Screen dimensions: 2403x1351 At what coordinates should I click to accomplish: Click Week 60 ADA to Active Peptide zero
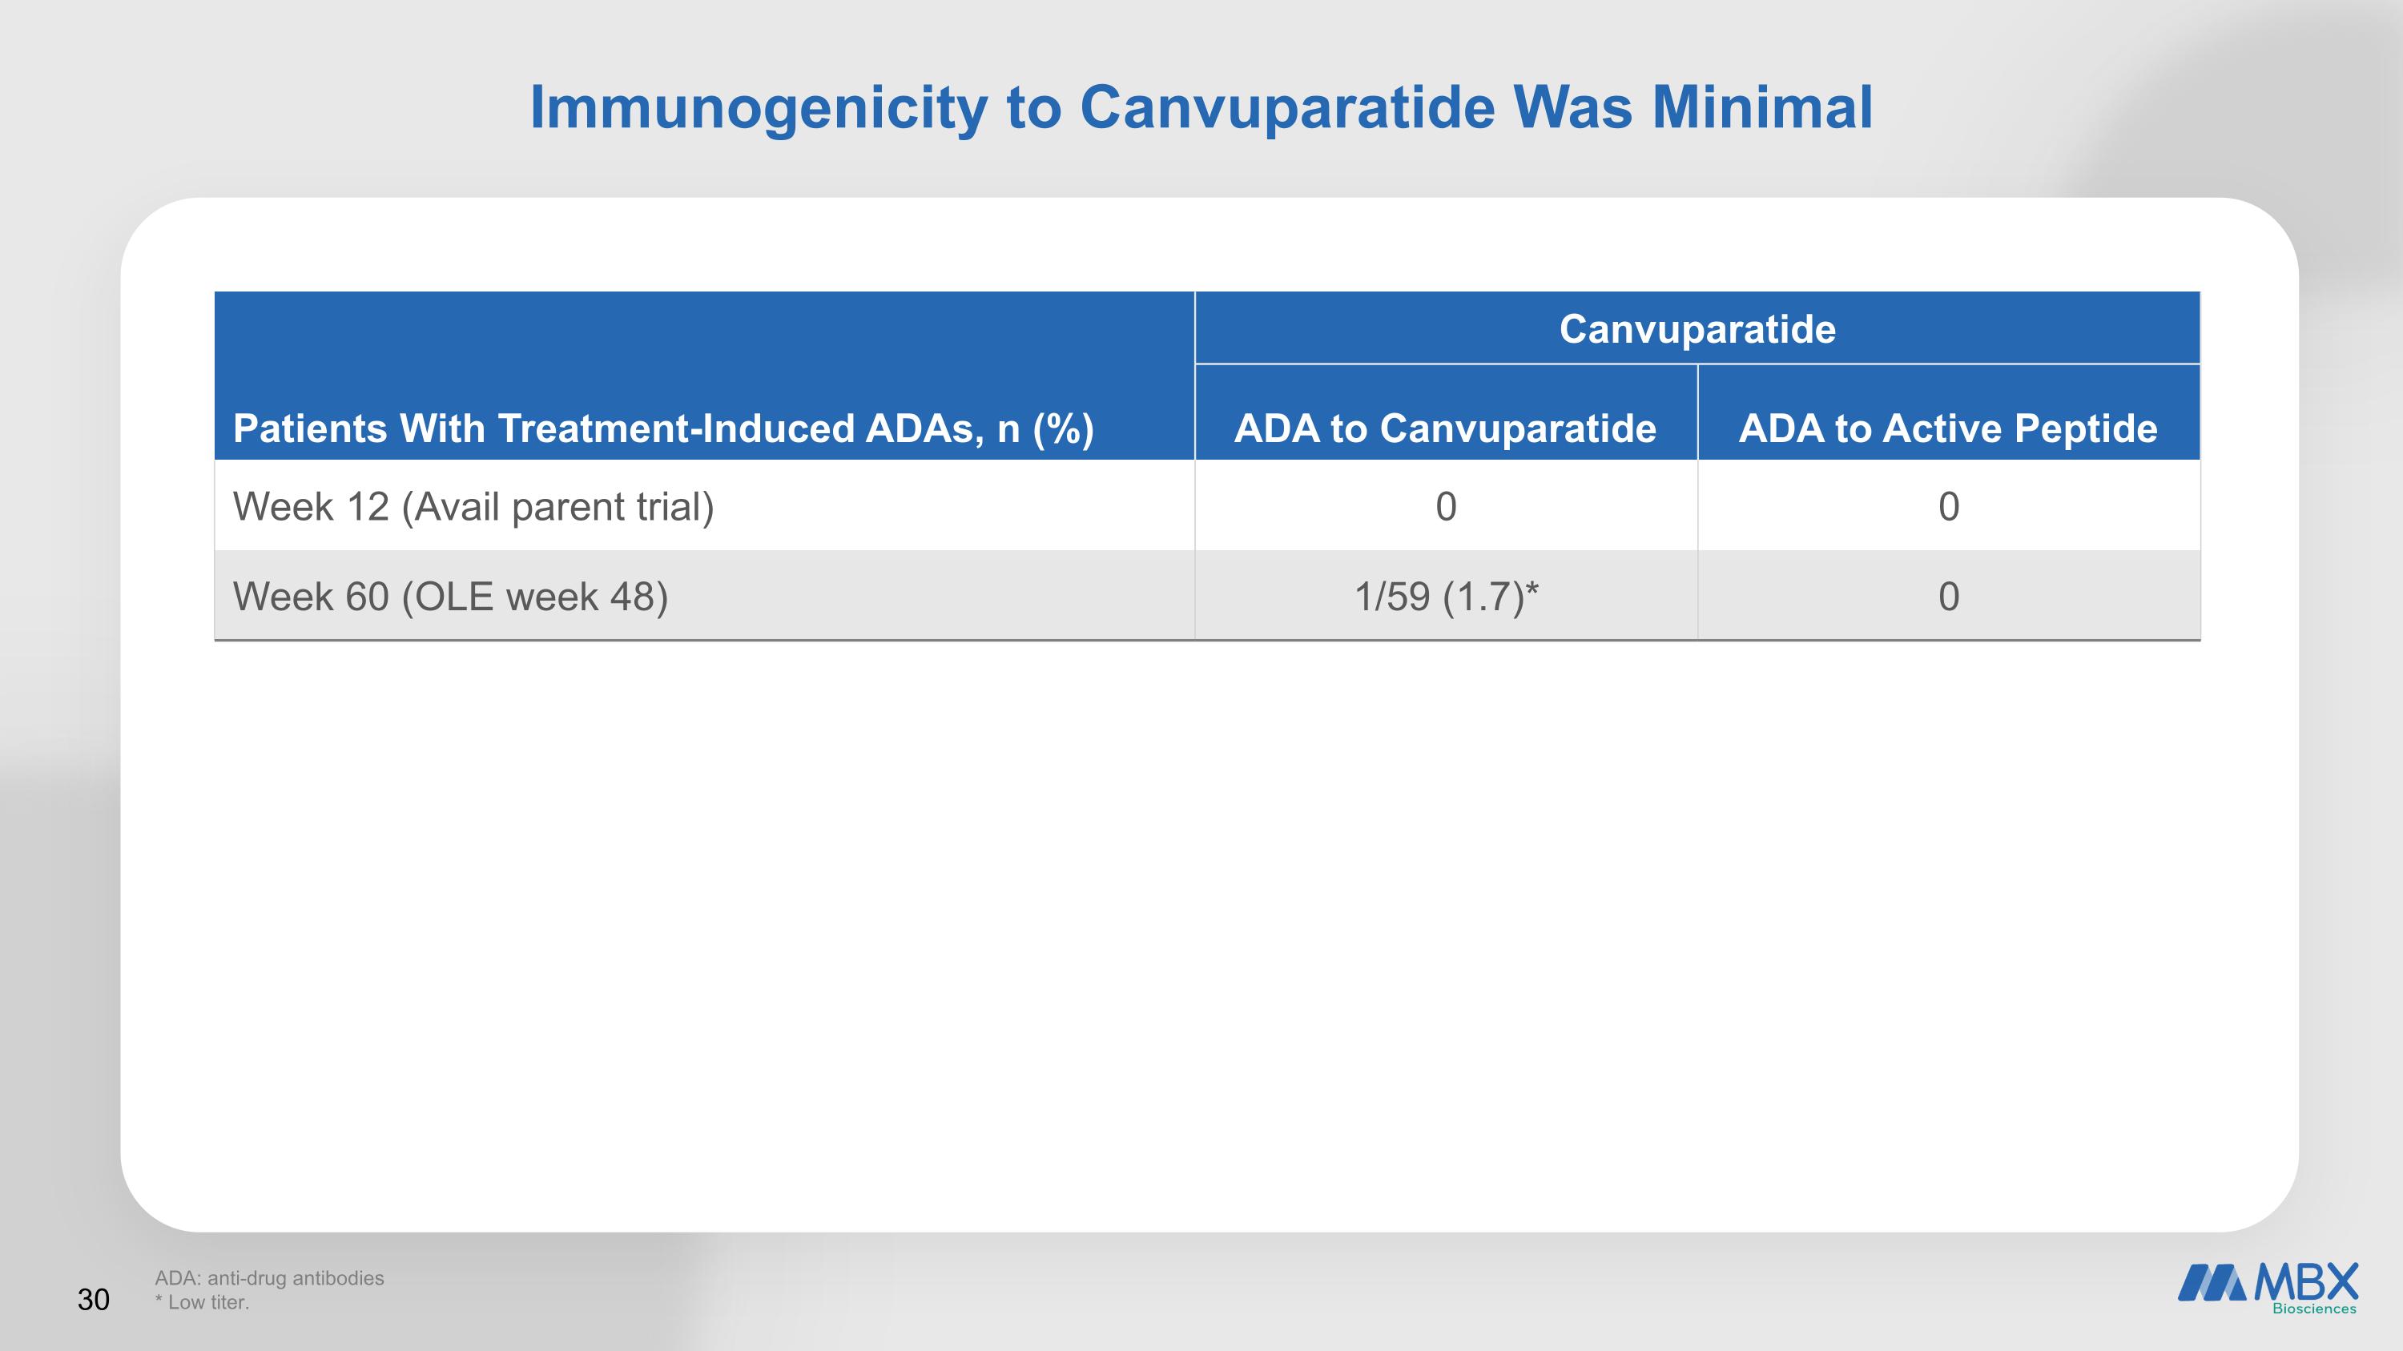(x=1949, y=596)
